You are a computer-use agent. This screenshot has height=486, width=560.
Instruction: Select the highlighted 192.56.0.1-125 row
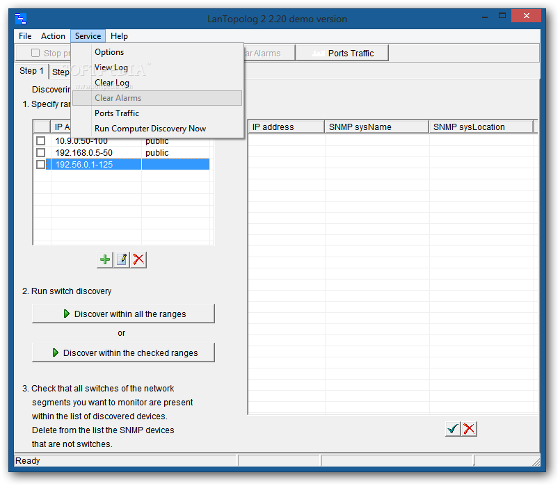click(122, 165)
